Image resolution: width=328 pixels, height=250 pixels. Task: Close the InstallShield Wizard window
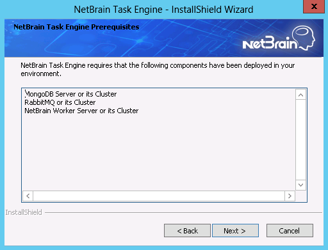tap(314, 6)
